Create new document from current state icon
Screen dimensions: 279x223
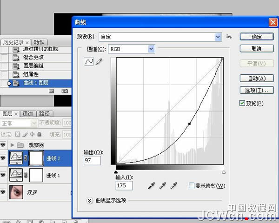pos(51,91)
